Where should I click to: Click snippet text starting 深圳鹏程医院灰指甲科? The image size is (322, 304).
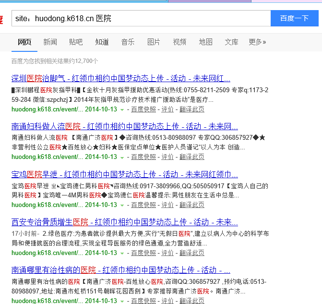click(140, 95)
